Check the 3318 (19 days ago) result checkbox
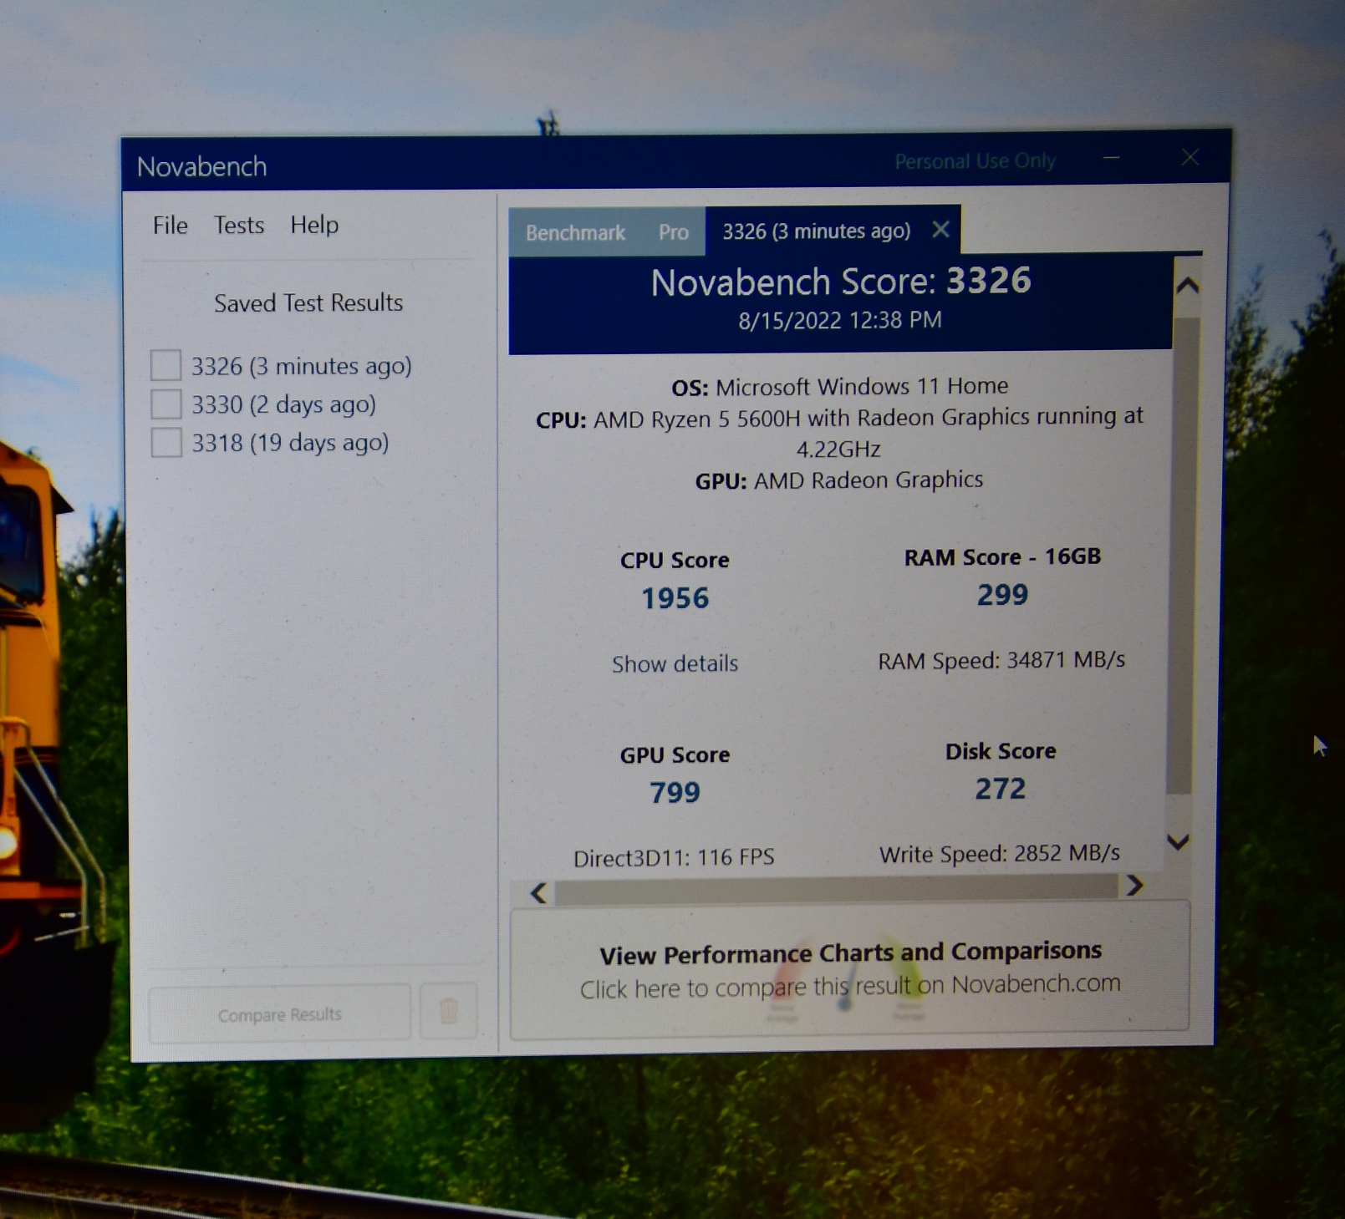This screenshot has width=1345, height=1219. click(166, 442)
